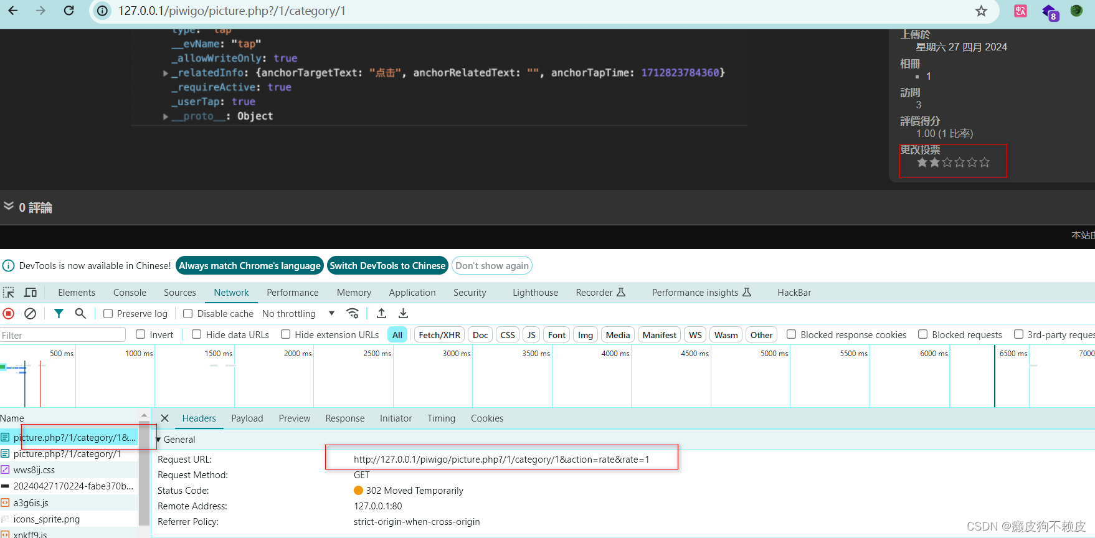
Task: Open the HackBar tab
Action: click(794, 292)
